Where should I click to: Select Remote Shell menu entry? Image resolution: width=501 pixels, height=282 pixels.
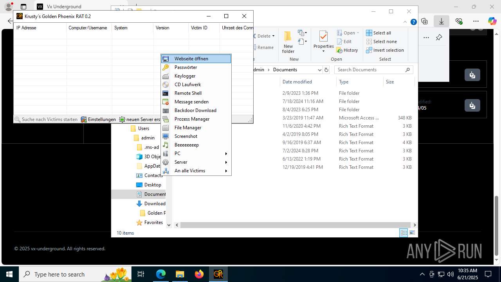[196, 93]
